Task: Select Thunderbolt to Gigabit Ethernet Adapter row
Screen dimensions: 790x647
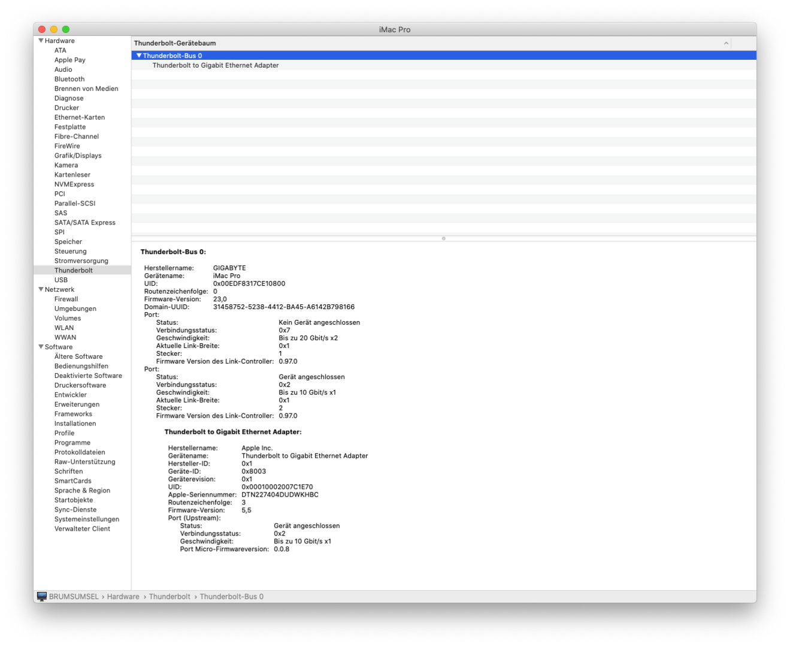Action: click(444, 65)
